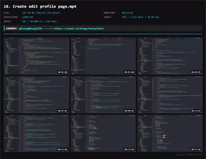Click the sanet.st/blogs/bonnytuts URL in comment
This screenshot has height=159, width=206.
pyautogui.click(x=79, y=28)
